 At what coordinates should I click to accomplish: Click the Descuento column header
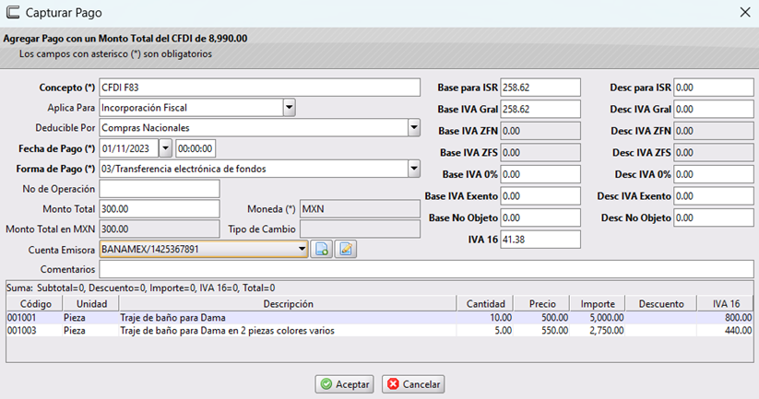(x=661, y=304)
